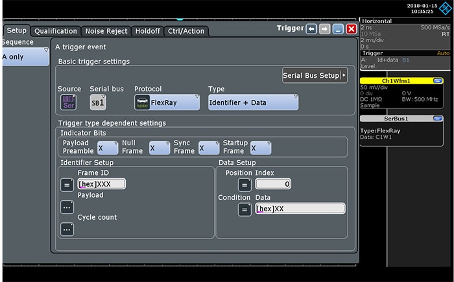Click the Horizontal settings label
Screen dimensions: 454x282
click(x=377, y=21)
